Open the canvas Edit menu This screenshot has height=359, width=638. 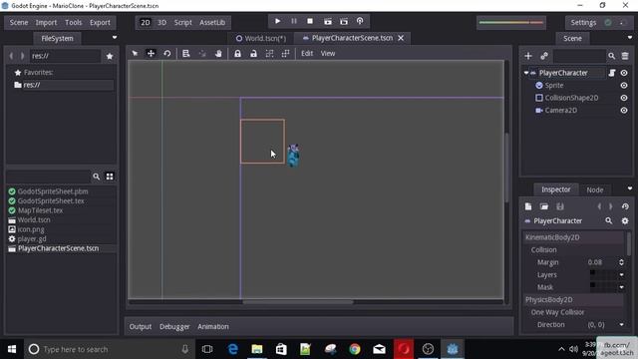coord(307,53)
